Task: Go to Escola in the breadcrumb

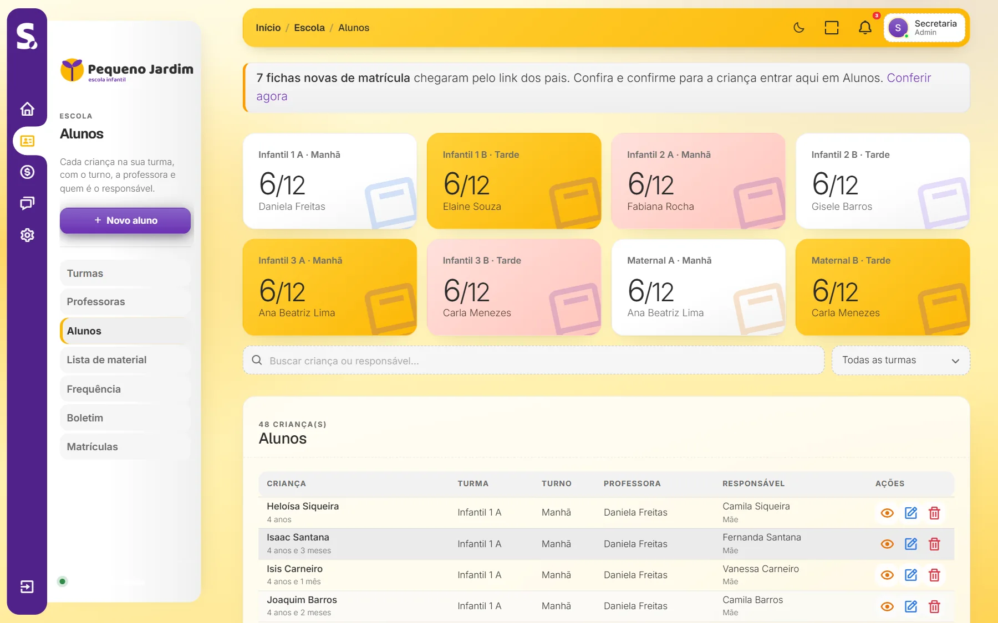Action: pyautogui.click(x=309, y=28)
